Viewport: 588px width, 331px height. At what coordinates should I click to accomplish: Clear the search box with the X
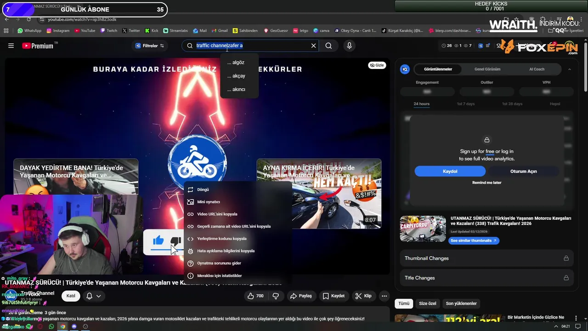coord(314,46)
